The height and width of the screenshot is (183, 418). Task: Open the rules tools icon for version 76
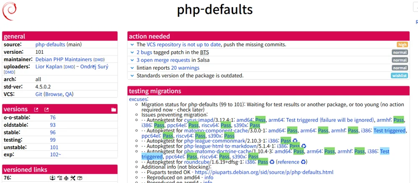coord(73,178)
